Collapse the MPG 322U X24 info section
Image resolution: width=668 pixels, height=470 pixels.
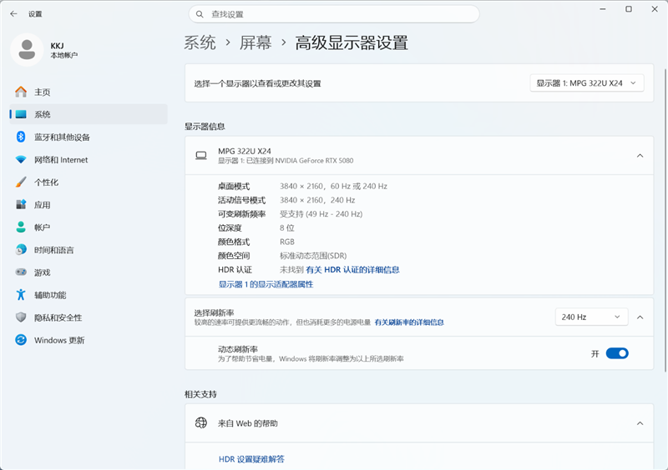click(640, 156)
